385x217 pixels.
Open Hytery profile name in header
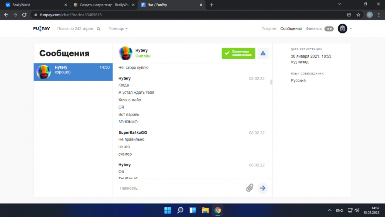(141, 50)
